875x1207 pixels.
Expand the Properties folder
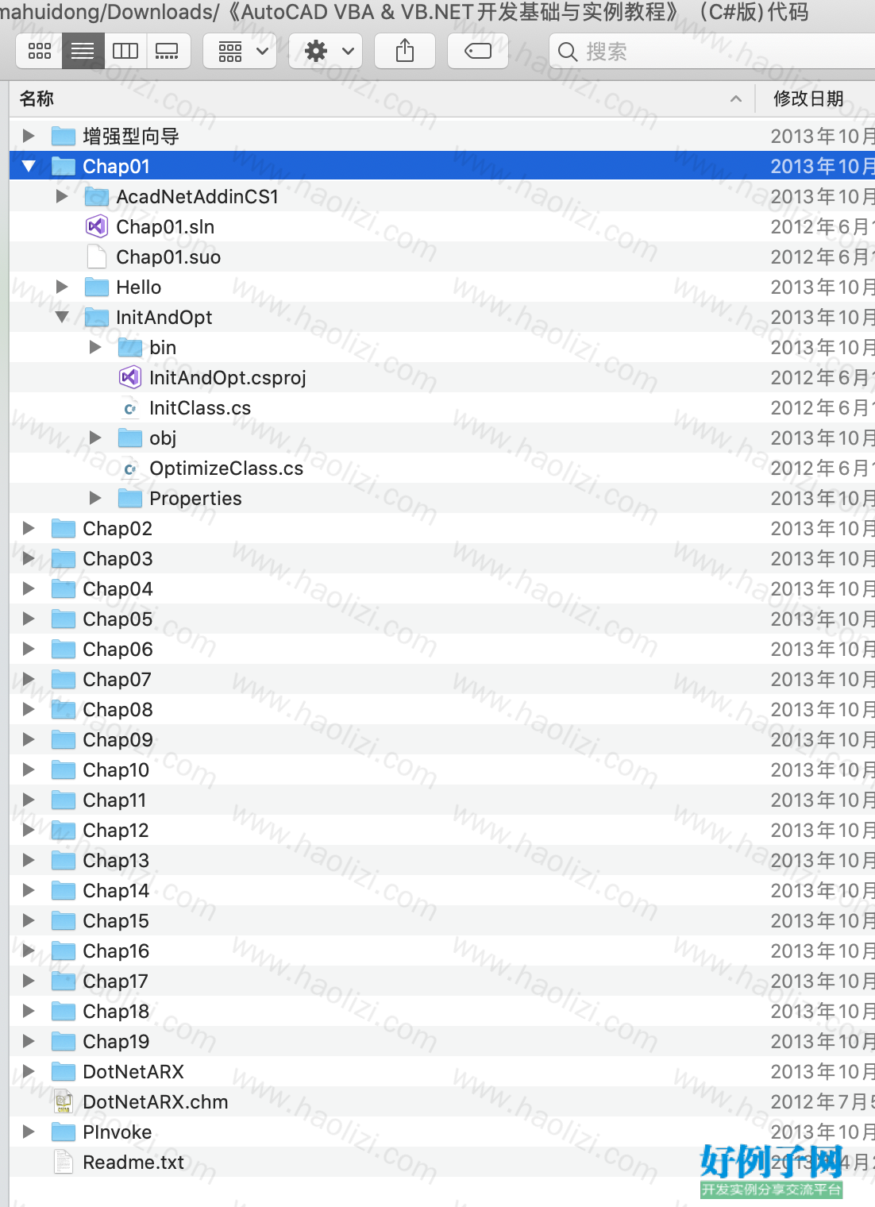point(95,498)
